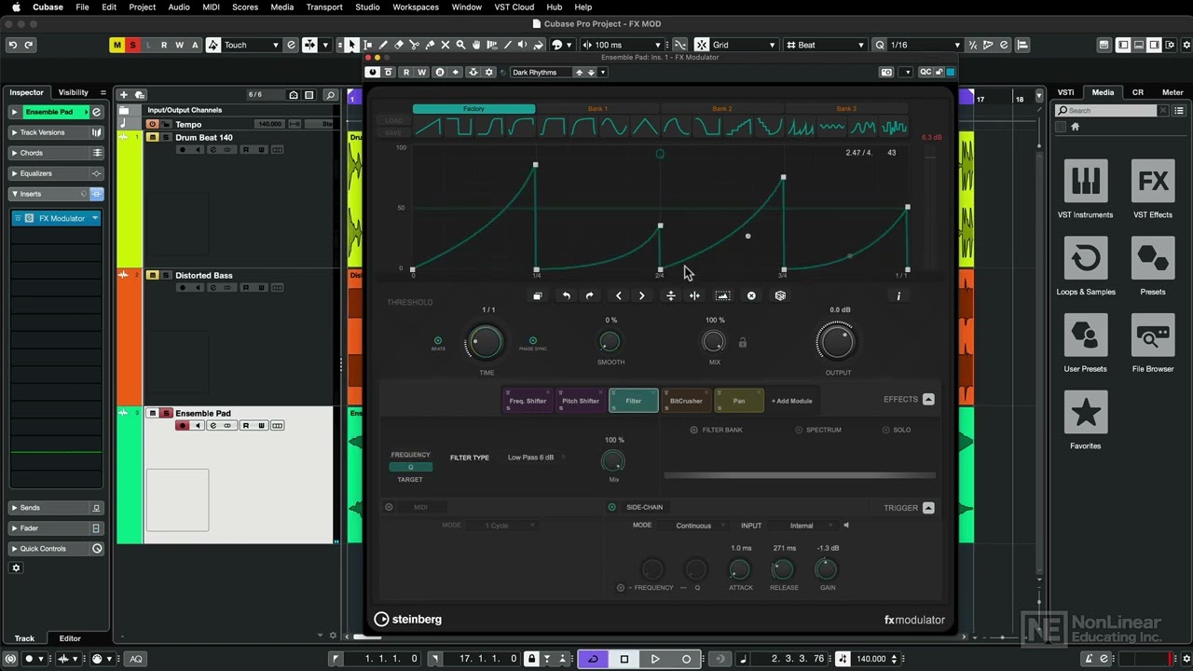The height and width of the screenshot is (671, 1193).
Task: Open the info 'i' button in FX Modulator
Action: [x=898, y=295]
